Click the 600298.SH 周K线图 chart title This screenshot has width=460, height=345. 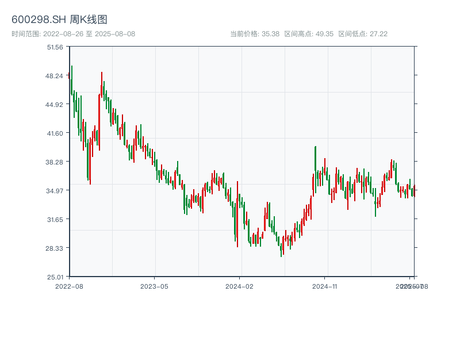coord(59,20)
